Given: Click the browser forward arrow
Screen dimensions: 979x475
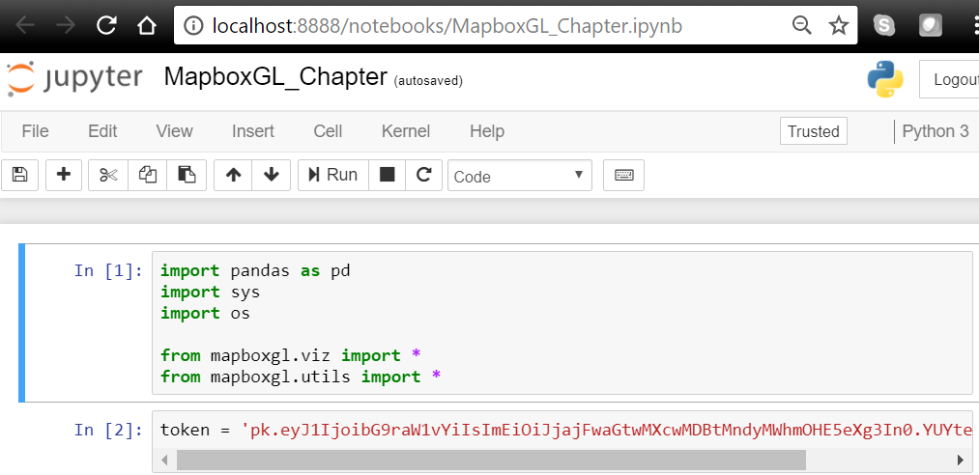Looking at the screenshot, I should pyautogui.click(x=65, y=25).
